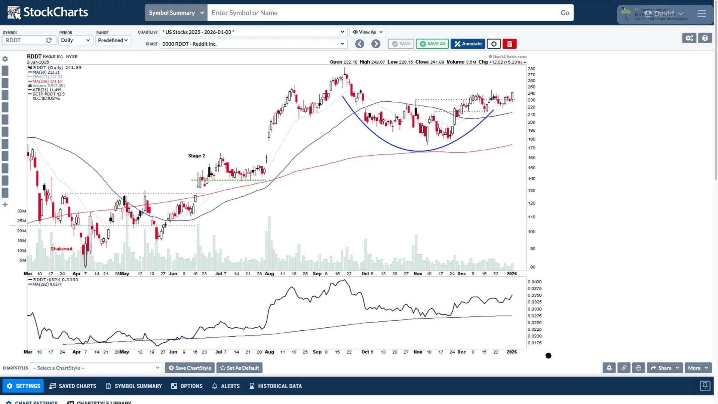Image resolution: width=718 pixels, height=404 pixels.
Task: Delete the current chart via trash icon
Action: click(509, 44)
